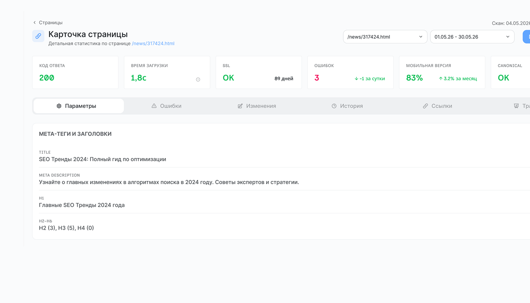Open the /news/317424.html page selector dropdown
The height and width of the screenshot is (303, 530).
pos(385,37)
